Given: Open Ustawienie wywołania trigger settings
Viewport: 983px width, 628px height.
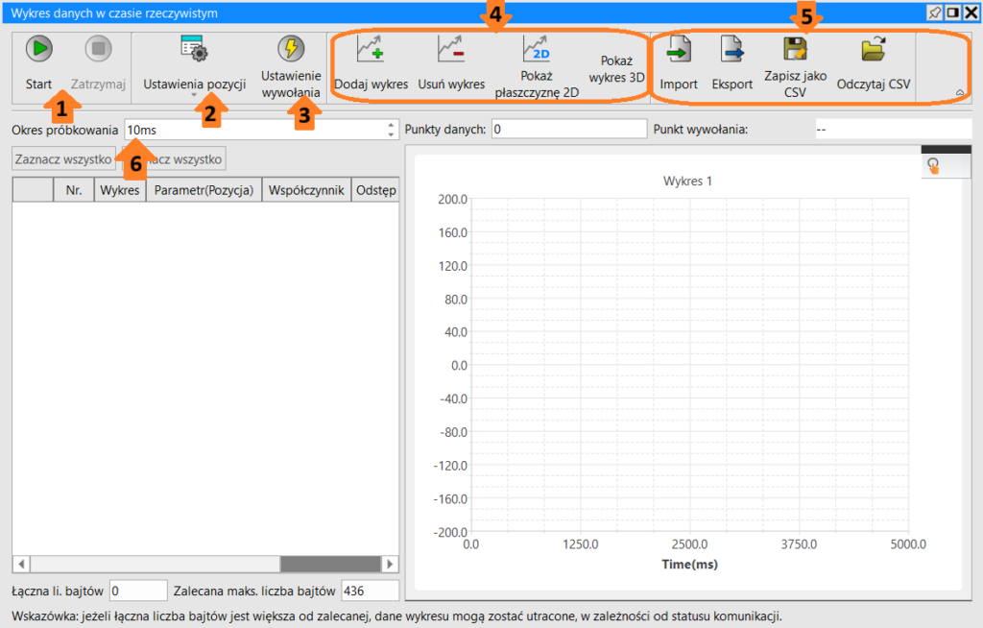Looking at the screenshot, I should tap(291, 66).
